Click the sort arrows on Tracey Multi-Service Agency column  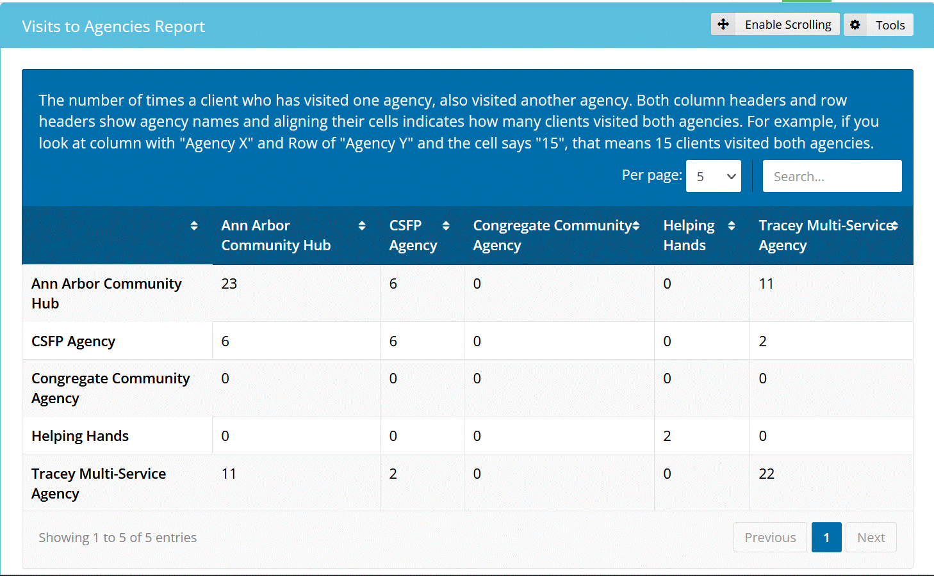(x=895, y=225)
